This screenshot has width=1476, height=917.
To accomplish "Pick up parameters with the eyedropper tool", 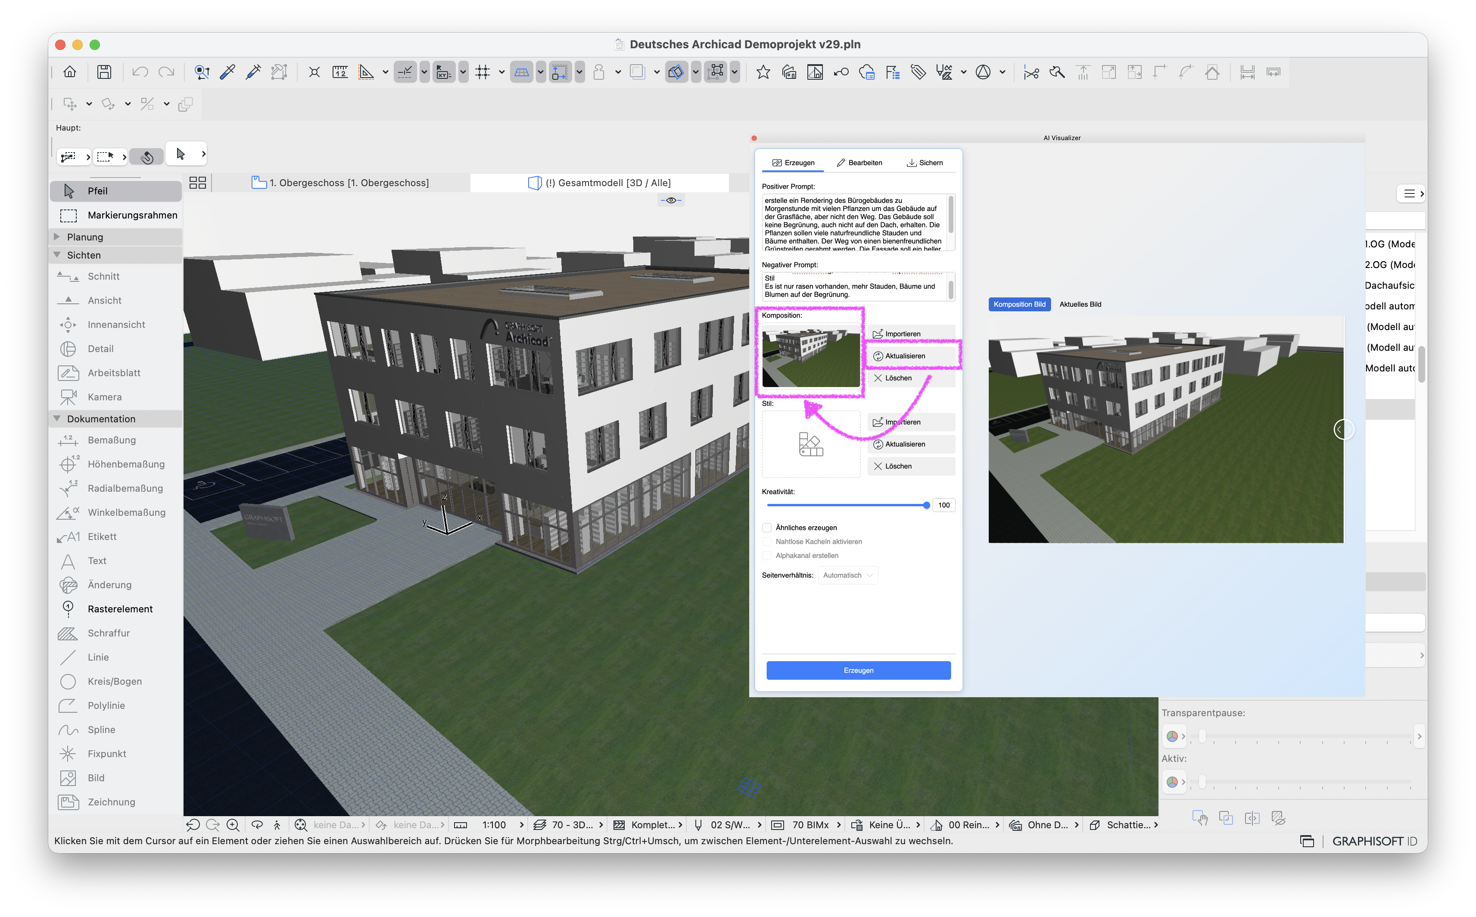I will pos(228,72).
